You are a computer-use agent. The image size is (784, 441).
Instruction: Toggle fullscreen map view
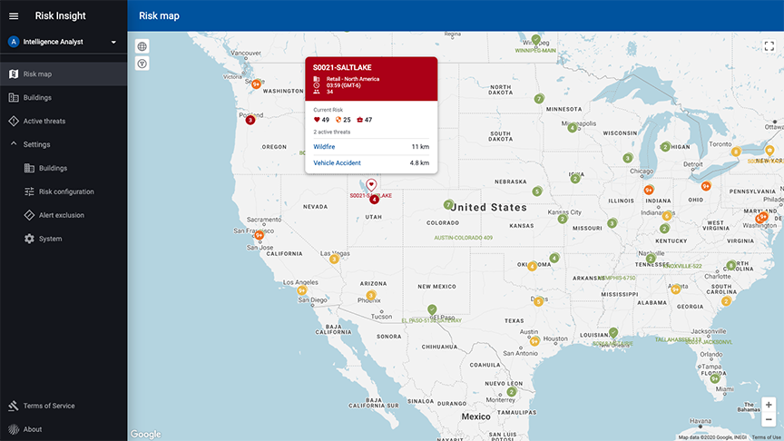coord(769,46)
